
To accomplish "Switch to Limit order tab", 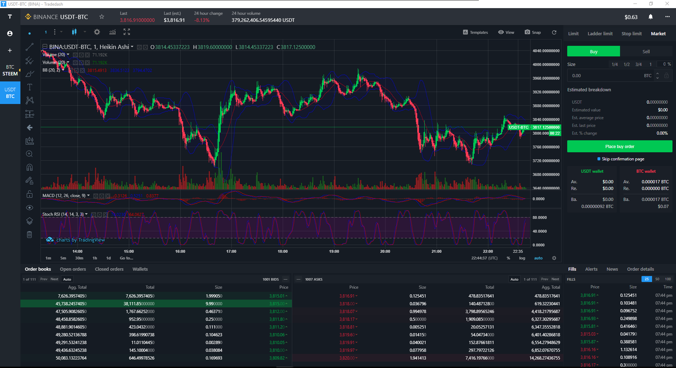I will [573, 34].
